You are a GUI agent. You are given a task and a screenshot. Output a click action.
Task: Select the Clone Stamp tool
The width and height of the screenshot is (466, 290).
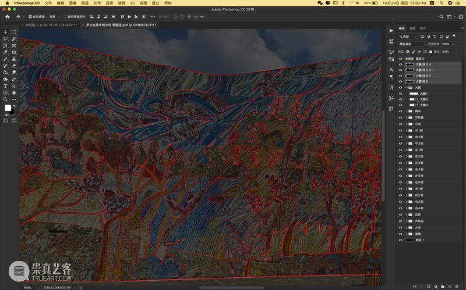point(14,59)
